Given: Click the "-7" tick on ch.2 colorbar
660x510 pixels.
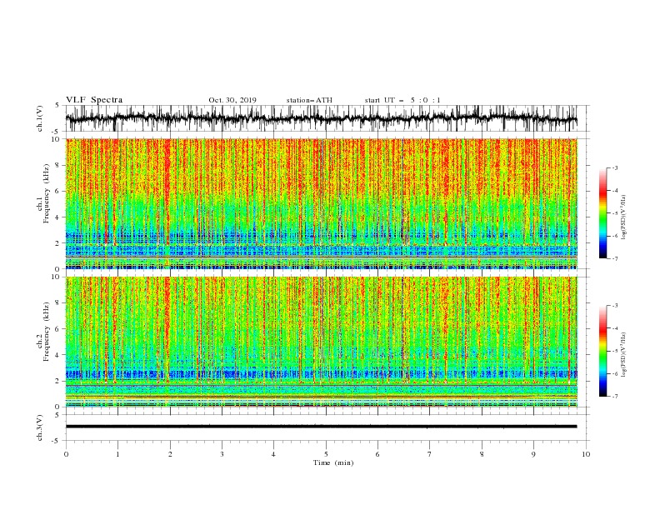Looking at the screenshot, I should tap(615, 396).
